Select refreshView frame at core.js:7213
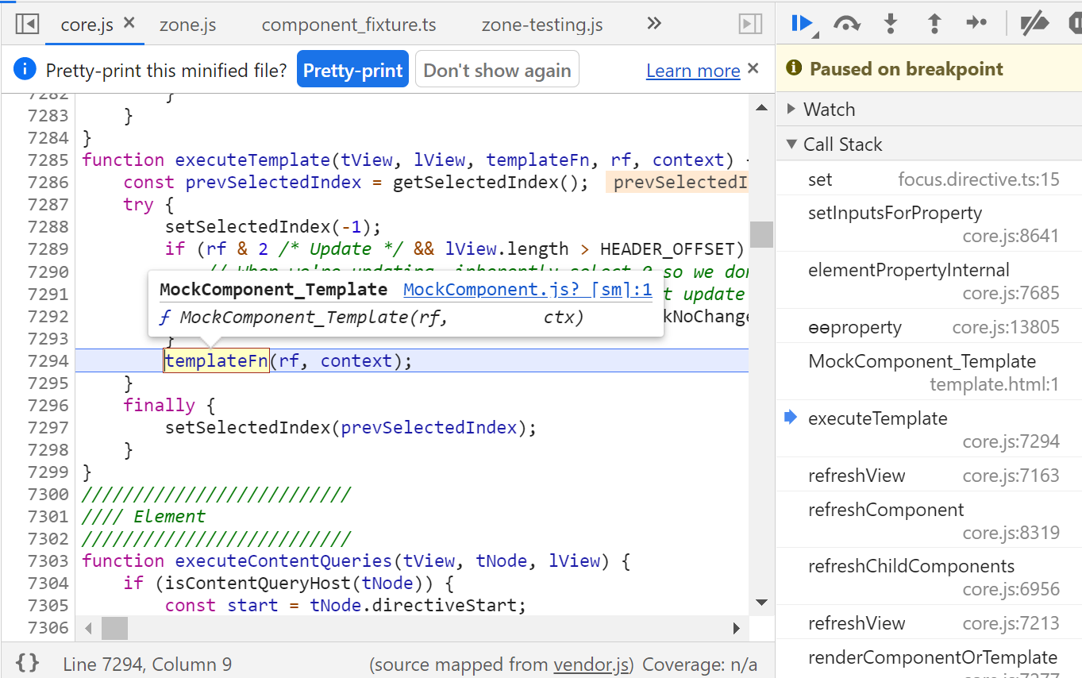Screen dimensions: 1082x678 point(929,623)
